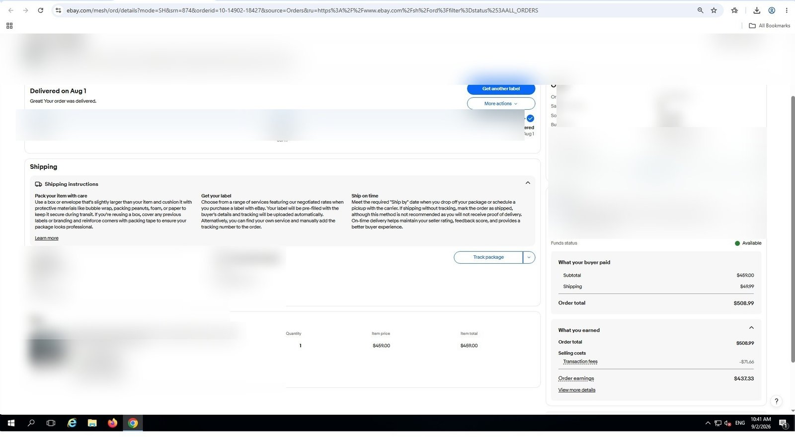Screen dimensions: 795x447
Task: Reload the page with the refresh icon
Action: 41,10
